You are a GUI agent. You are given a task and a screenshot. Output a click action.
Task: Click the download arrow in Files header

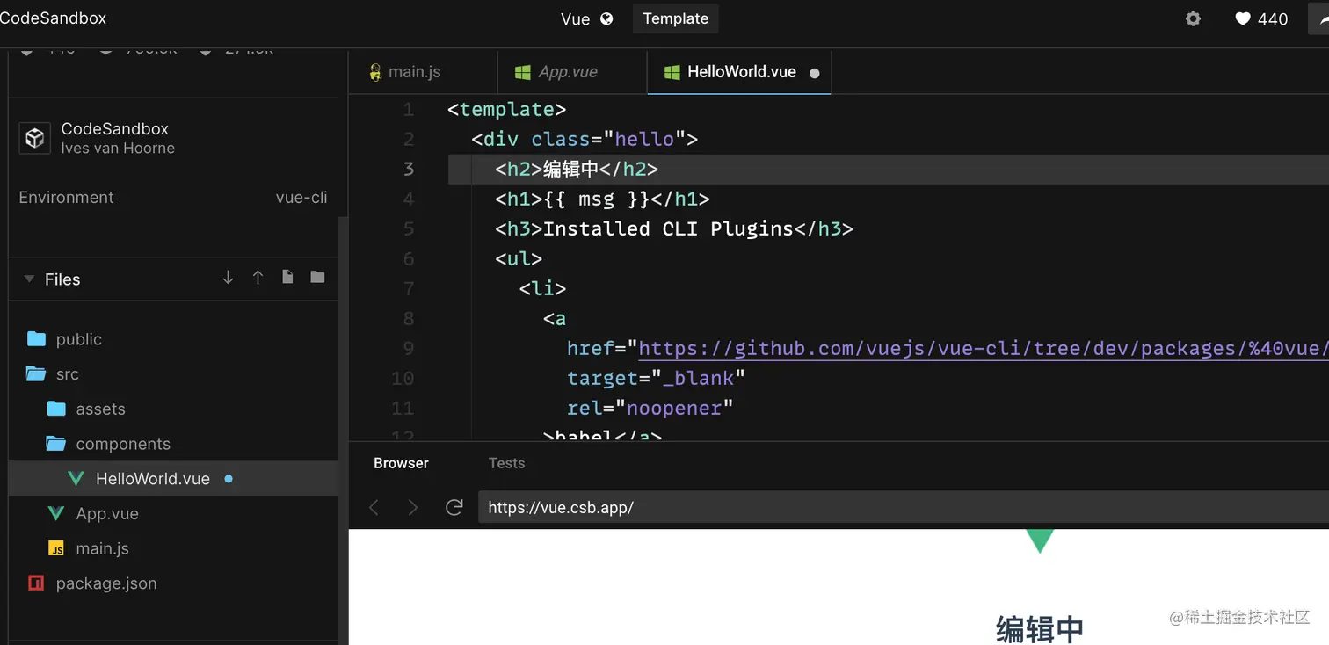(x=229, y=278)
